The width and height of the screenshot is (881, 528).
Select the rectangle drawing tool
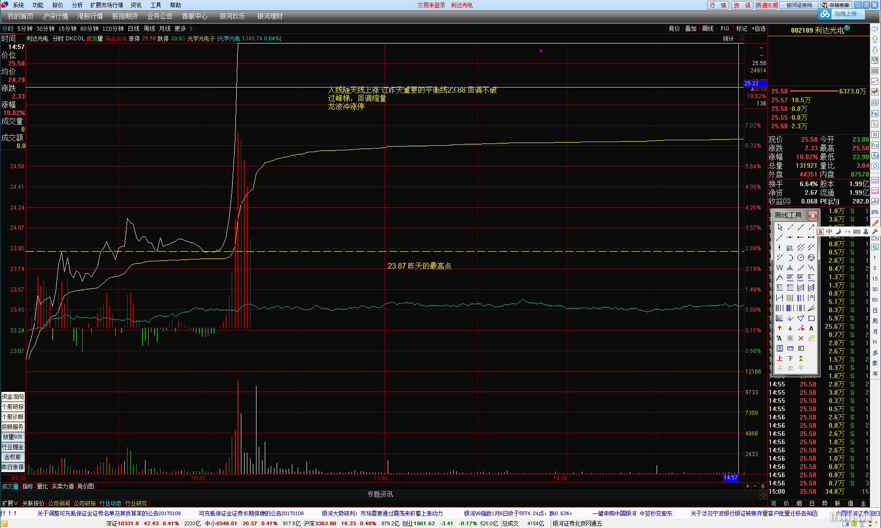(x=811, y=318)
